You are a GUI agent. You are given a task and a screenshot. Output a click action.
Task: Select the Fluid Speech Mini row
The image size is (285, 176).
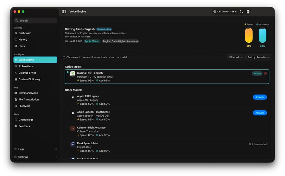[167, 147]
